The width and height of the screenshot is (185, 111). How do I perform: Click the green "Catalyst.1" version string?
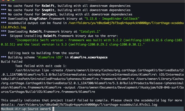[90, 32]
